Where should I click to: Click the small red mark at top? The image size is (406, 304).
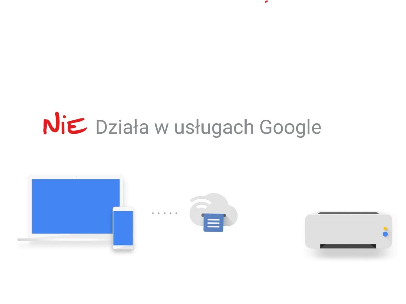pos(266,2)
